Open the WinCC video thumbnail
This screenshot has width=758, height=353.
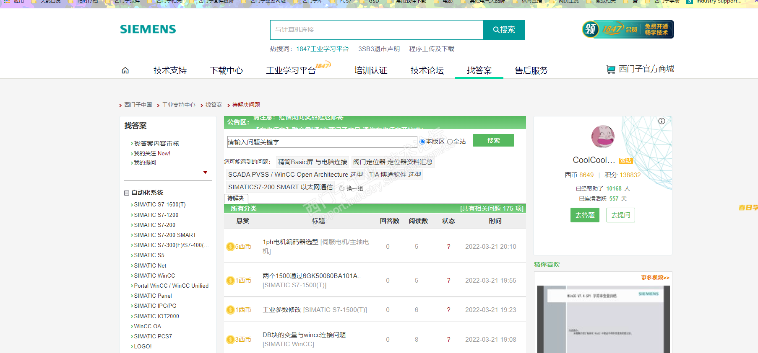(603, 319)
